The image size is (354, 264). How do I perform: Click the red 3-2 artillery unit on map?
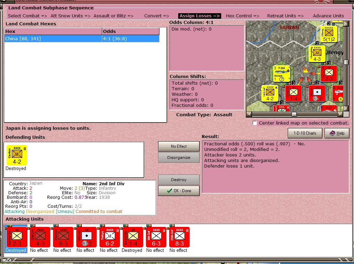tap(317, 93)
